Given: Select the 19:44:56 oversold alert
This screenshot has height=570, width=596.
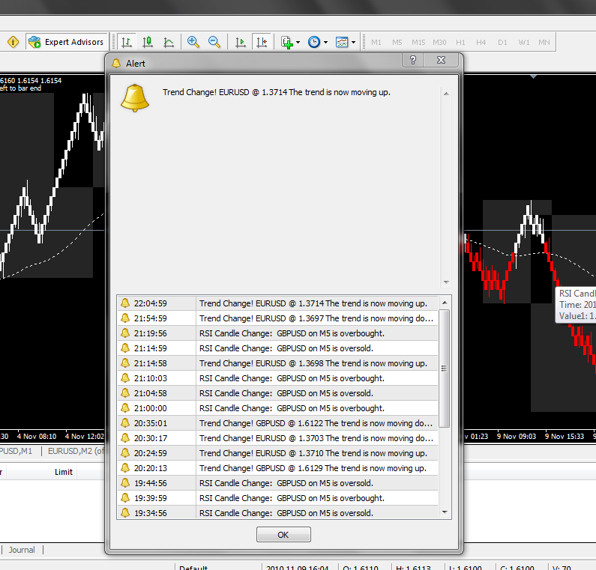Looking at the screenshot, I should pos(277,483).
